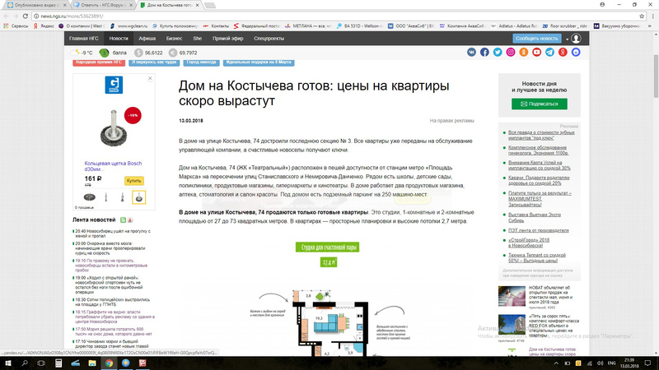The height and width of the screenshot is (370, 659).
Task: Open Windows taskbar search
Action: tap(25, 363)
